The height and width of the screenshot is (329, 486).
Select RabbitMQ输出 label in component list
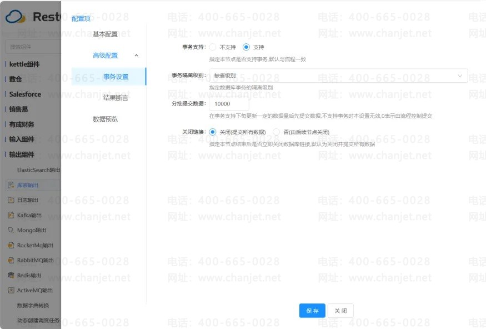click(36, 260)
